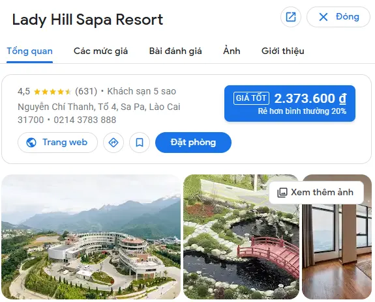
Task: Click the (631) reviews count
Action: [86, 91]
